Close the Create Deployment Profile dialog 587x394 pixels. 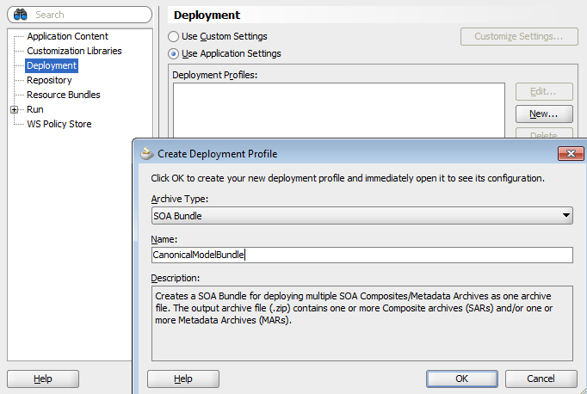click(571, 153)
